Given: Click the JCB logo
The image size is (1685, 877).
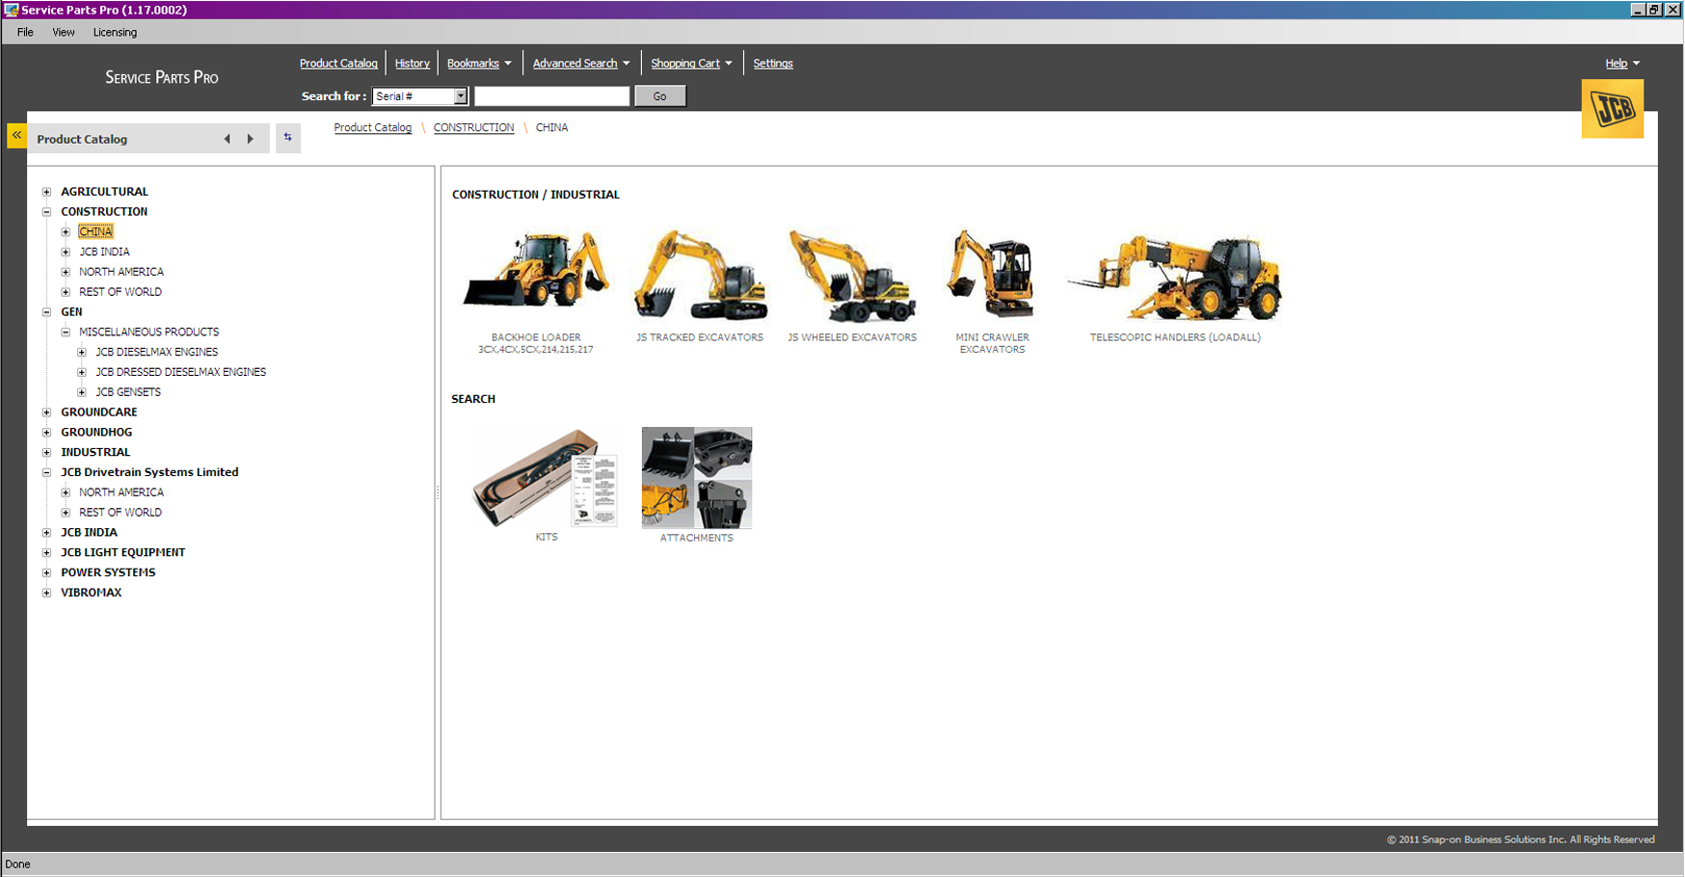Looking at the screenshot, I should (x=1612, y=109).
